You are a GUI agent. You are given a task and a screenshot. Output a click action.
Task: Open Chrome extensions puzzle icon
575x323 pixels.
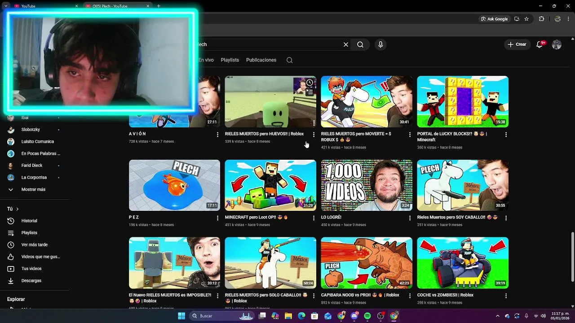pyautogui.click(x=541, y=19)
